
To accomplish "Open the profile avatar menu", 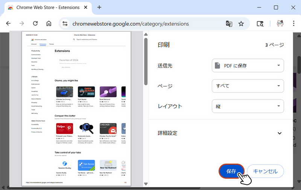I will (x=280, y=23).
